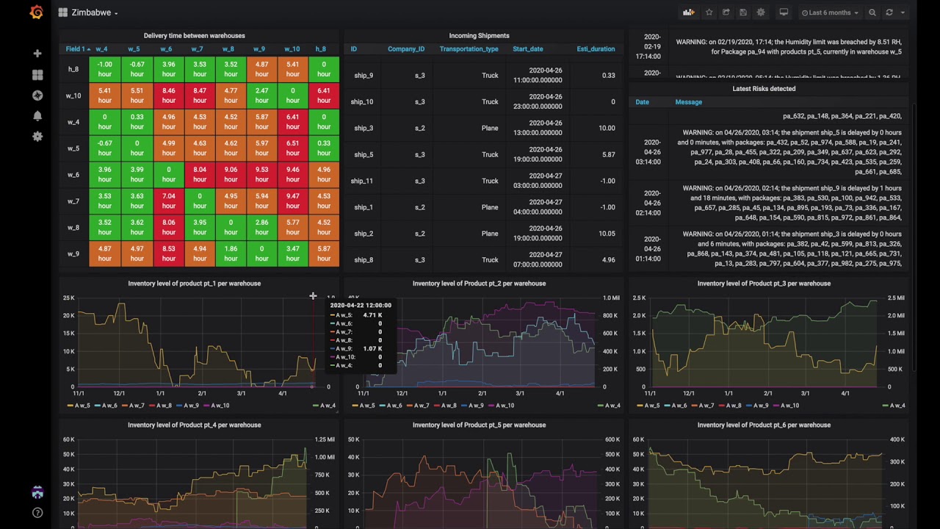Open color picker for A w_7 in pt_1 legend
The height and width of the screenshot is (529, 940).
pos(125,406)
